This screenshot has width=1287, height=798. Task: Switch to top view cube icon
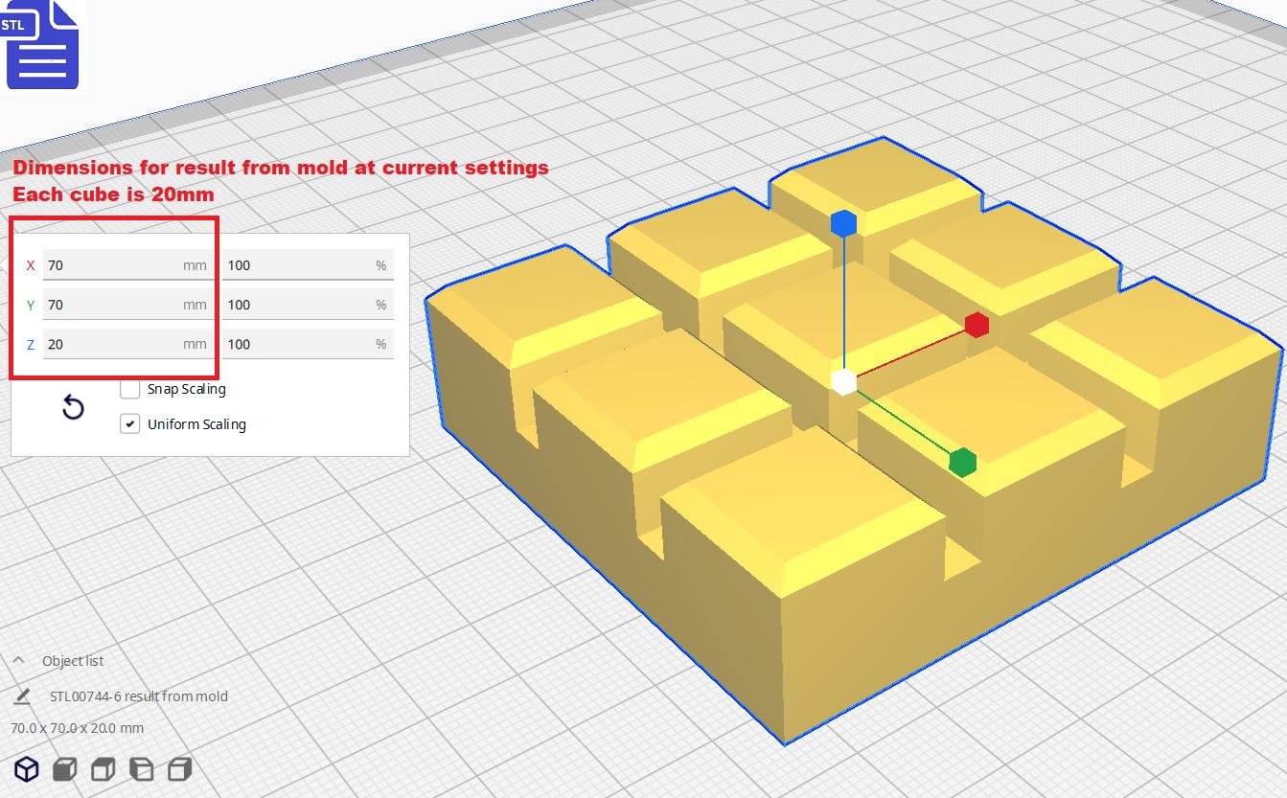tap(103, 768)
